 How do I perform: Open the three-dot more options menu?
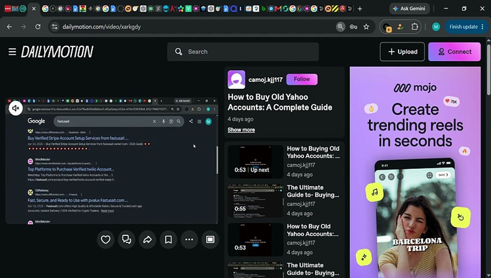[189, 240]
